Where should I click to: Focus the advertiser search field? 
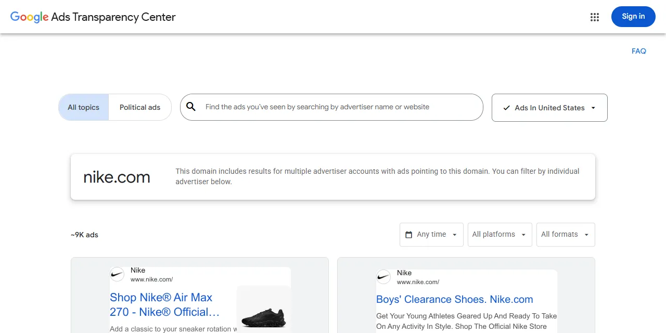point(331,107)
